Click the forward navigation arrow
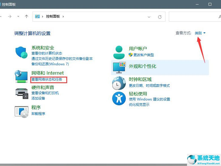Screen dimensions: 221x166 [x=10, y=17]
